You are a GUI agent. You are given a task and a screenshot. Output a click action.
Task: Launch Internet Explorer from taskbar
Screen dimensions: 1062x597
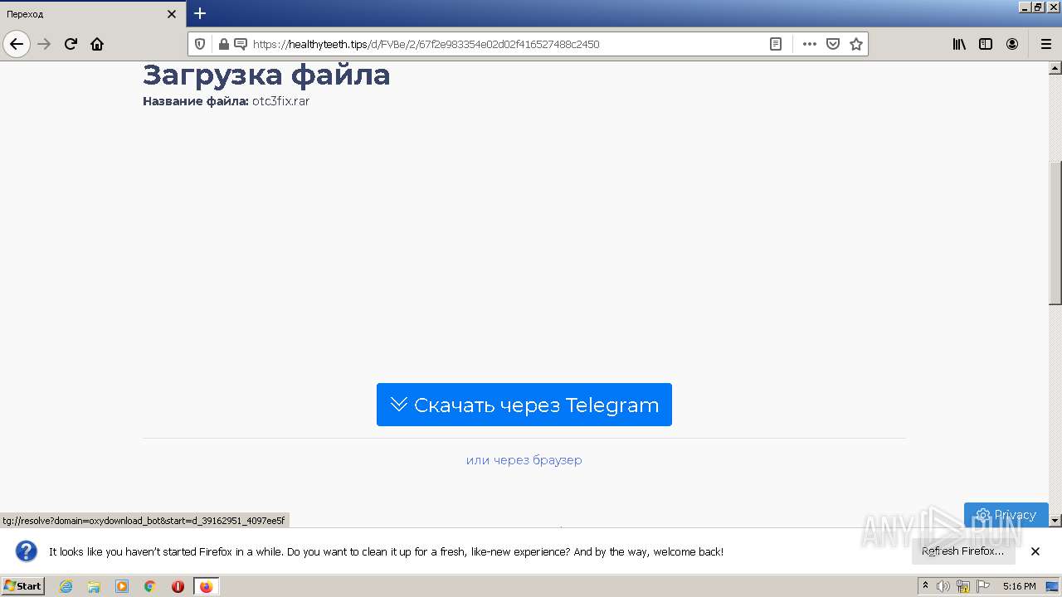(66, 586)
